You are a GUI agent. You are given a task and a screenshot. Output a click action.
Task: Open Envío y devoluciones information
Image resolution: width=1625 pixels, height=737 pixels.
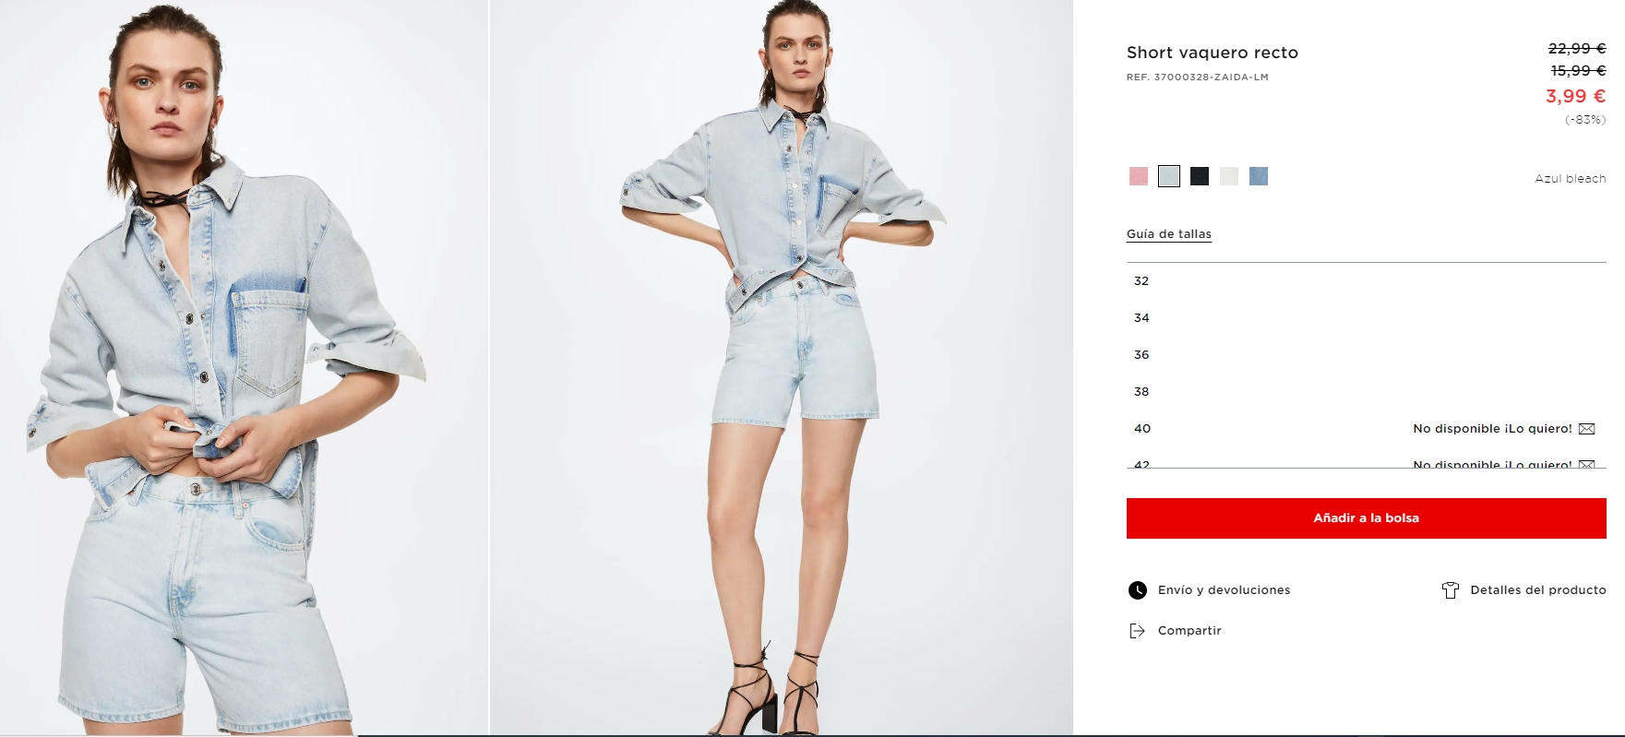tap(1225, 590)
